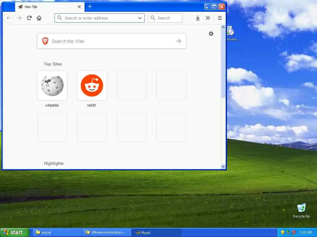Open the wikipedia top site tile
The image size is (317, 237).
coord(52,86)
